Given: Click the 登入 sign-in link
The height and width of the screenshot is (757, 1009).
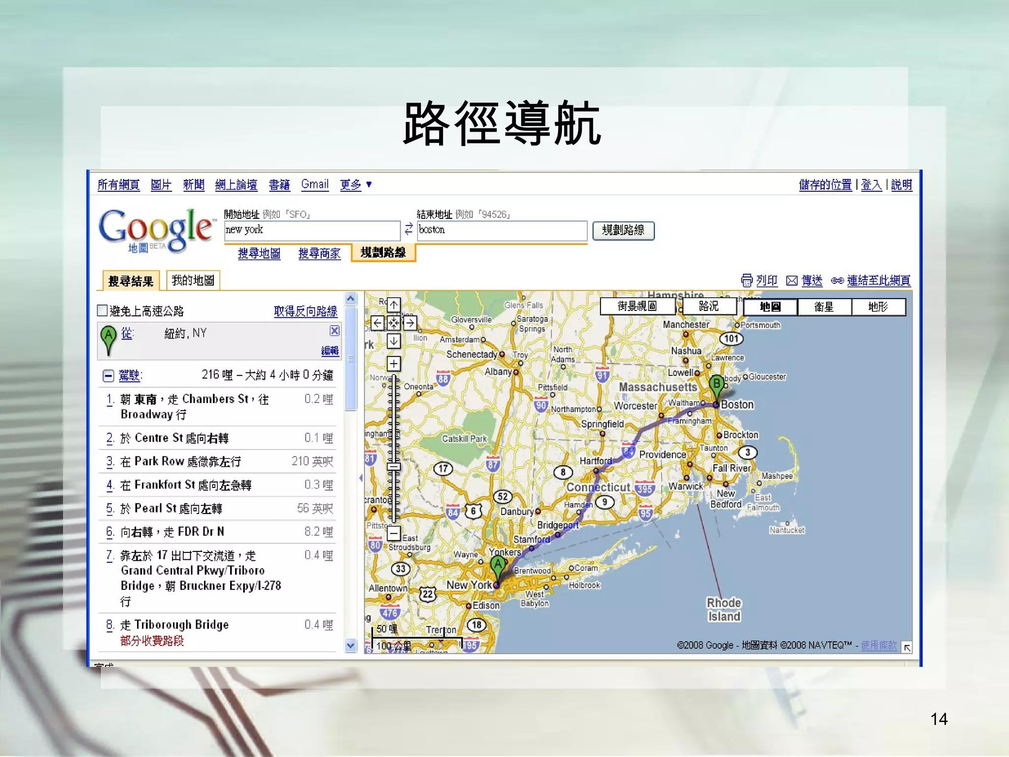Looking at the screenshot, I should click(x=871, y=185).
